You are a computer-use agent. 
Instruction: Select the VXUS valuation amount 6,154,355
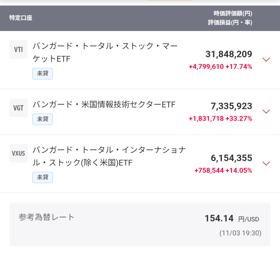(x=231, y=158)
